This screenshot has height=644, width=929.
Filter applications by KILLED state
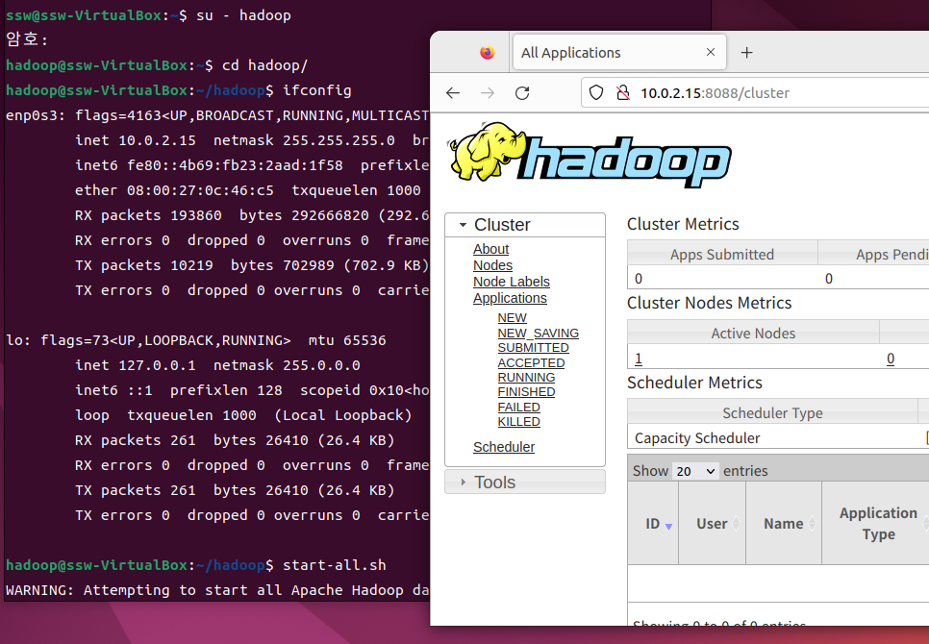click(518, 421)
